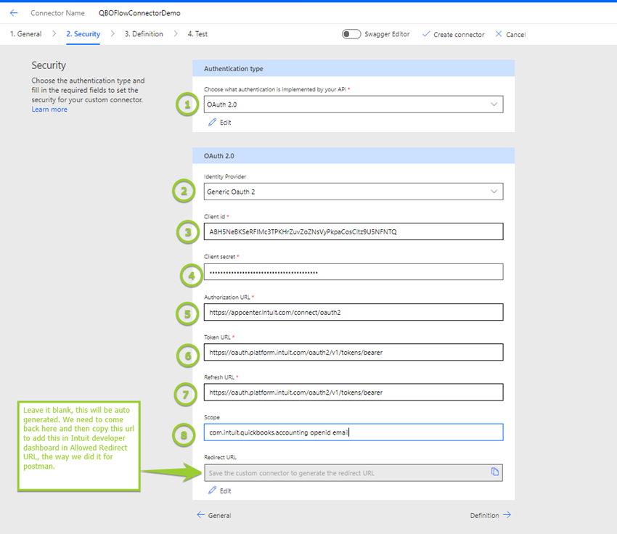This screenshot has height=534, width=617.
Task: Click into the Client id field
Action: [353, 231]
